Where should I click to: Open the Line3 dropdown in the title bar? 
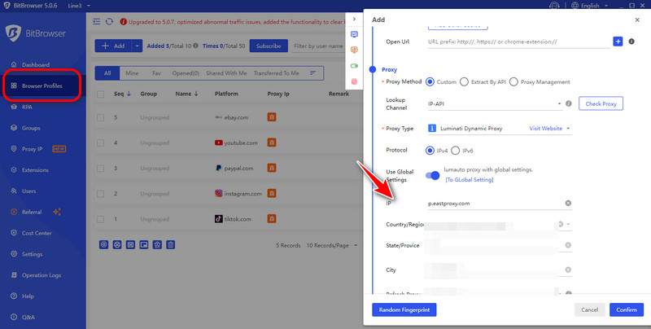pos(79,6)
